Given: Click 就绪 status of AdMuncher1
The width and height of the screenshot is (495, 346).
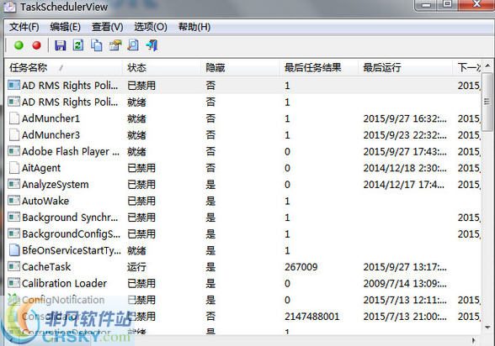Looking at the screenshot, I should (136, 118).
